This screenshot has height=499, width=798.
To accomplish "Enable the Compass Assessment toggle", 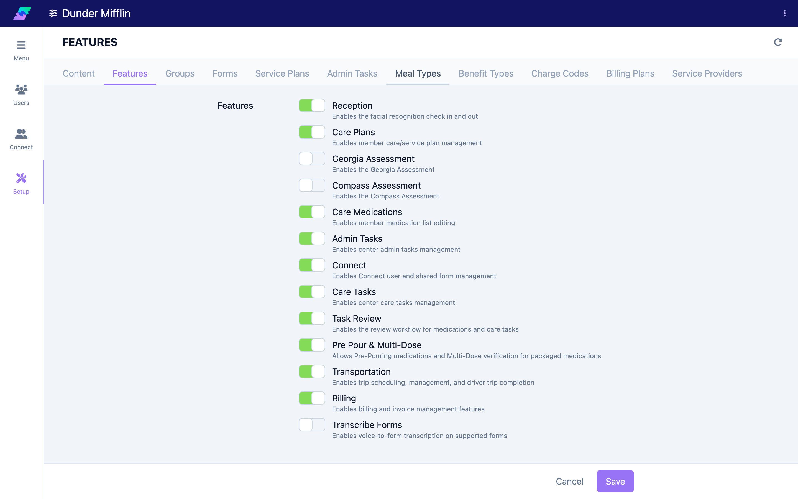I will click(312, 185).
